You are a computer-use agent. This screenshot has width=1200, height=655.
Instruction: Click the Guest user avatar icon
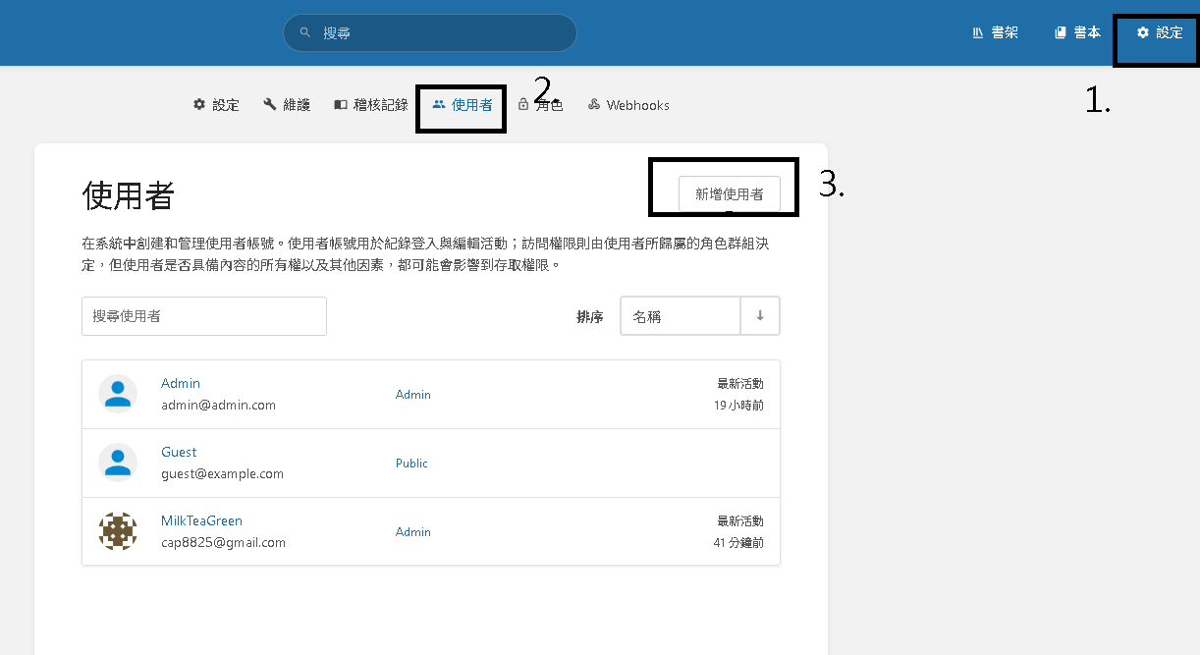point(118,463)
